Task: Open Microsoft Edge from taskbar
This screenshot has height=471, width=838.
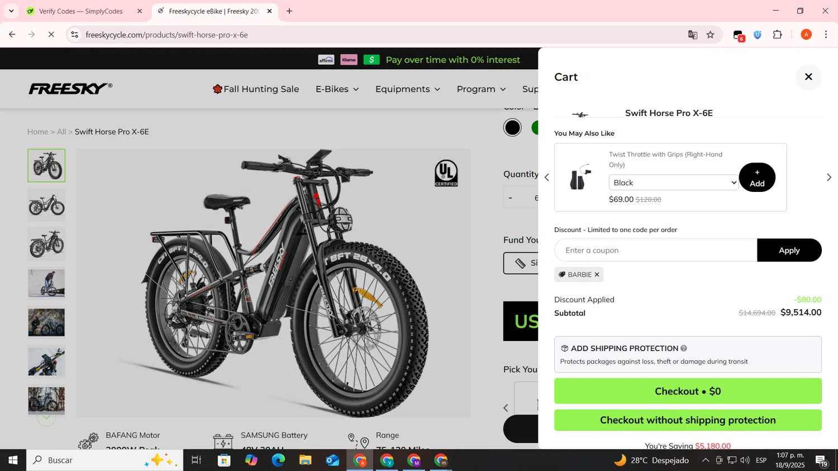Action: [278, 460]
